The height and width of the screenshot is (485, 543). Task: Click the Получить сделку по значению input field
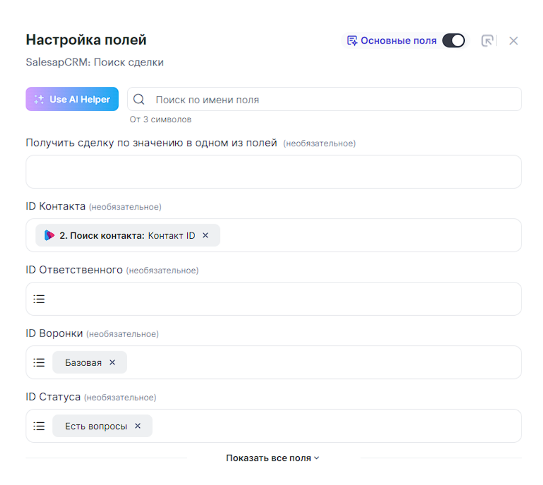pyautogui.click(x=274, y=172)
